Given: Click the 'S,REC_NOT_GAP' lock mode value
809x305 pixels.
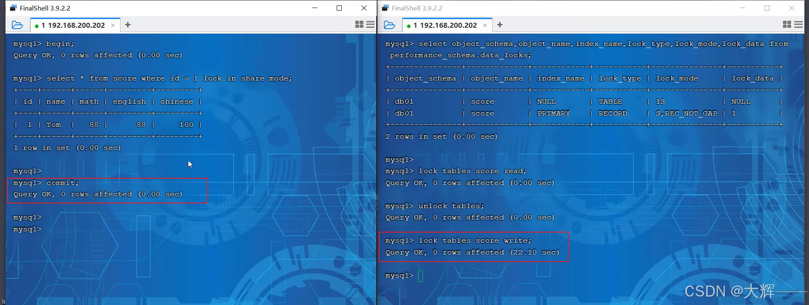Looking at the screenshot, I should pyautogui.click(x=686, y=113).
